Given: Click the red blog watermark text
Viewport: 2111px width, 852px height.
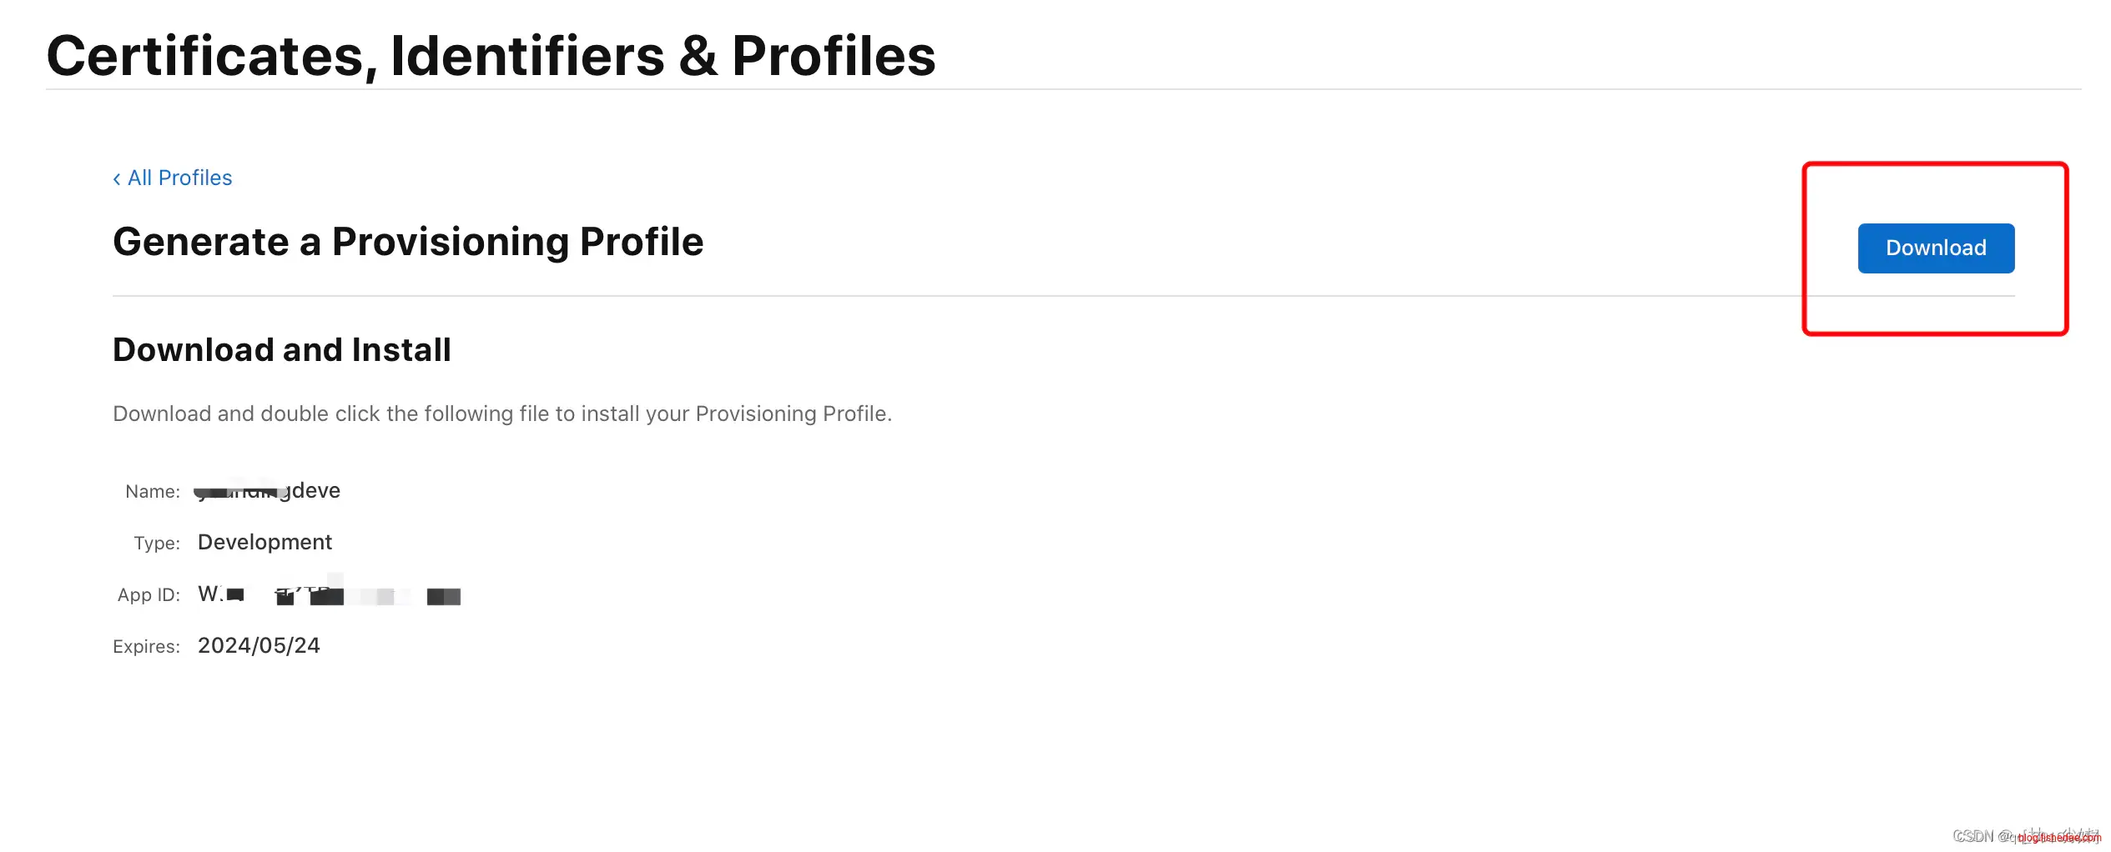Looking at the screenshot, I should [x=2058, y=838].
